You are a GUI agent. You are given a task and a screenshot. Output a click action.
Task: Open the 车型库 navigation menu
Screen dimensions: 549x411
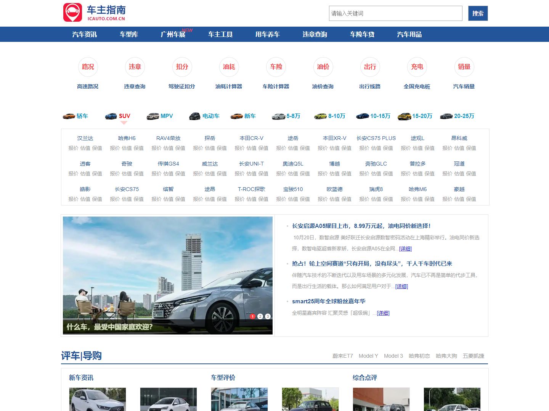129,34
